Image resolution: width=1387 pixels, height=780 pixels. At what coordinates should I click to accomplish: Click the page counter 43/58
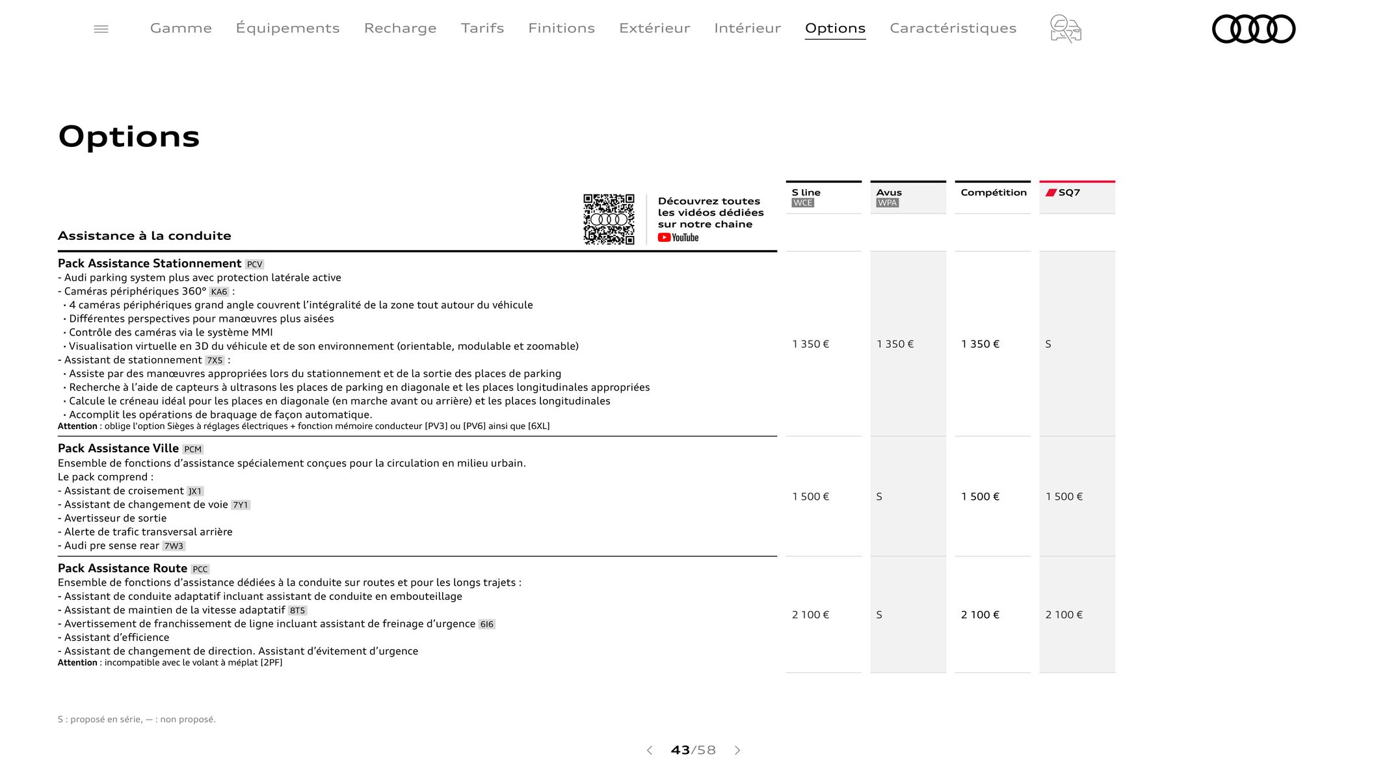[693, 750]
